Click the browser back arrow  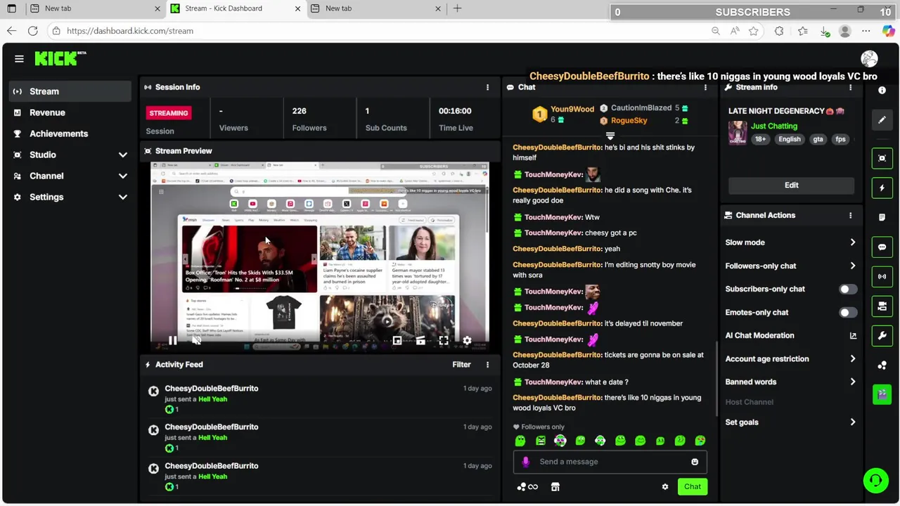click(x=11, y=31)
